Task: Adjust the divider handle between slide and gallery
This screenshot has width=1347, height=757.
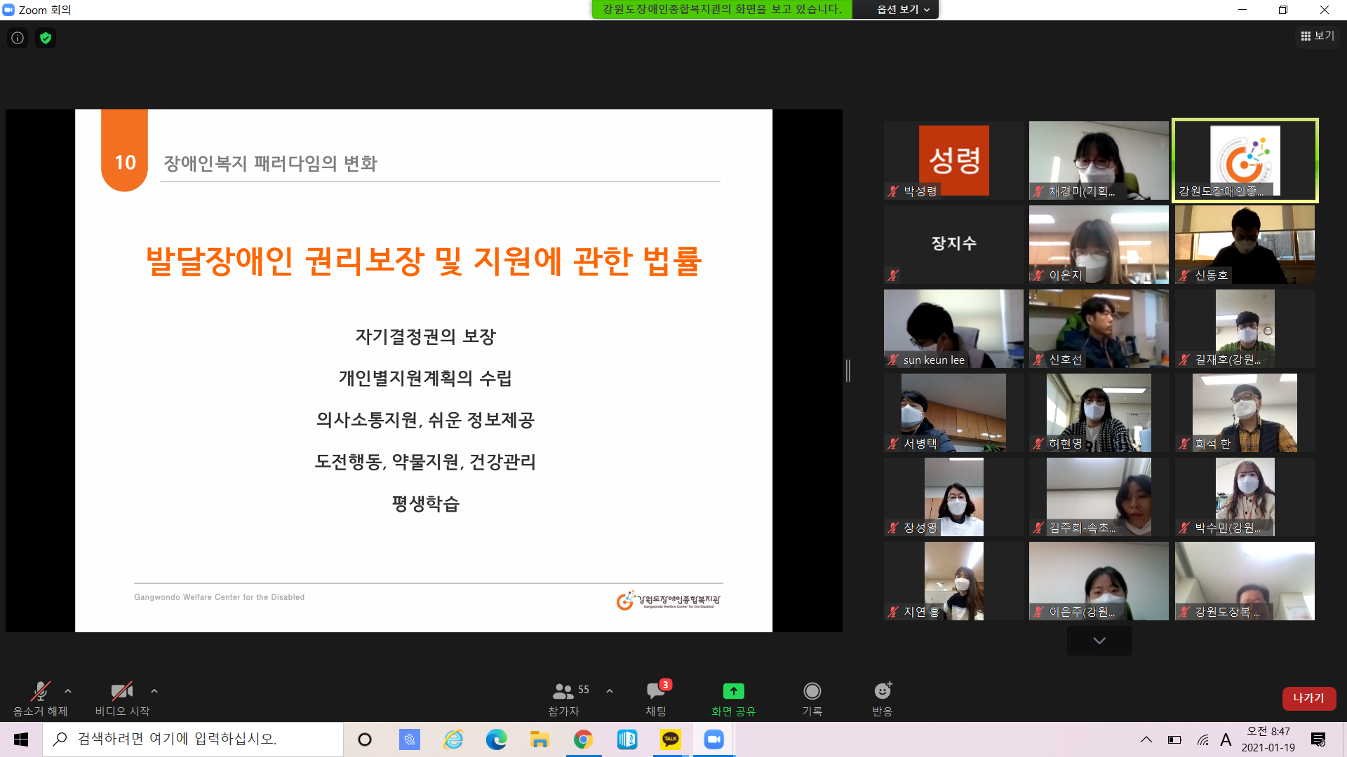Action: pyautogui.click(x=848, y=371)
